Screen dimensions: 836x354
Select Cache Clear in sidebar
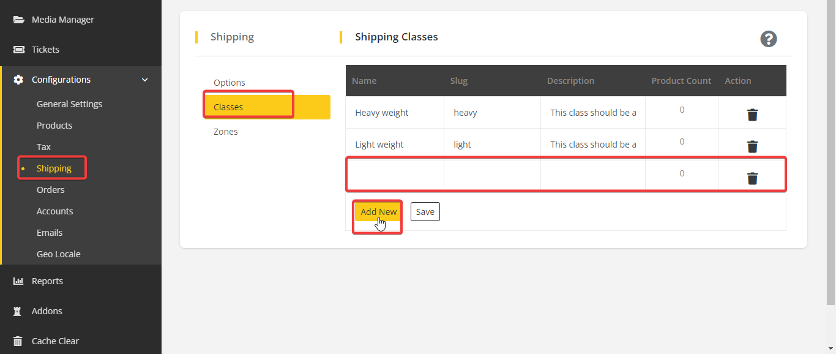[x=55, y=341]
